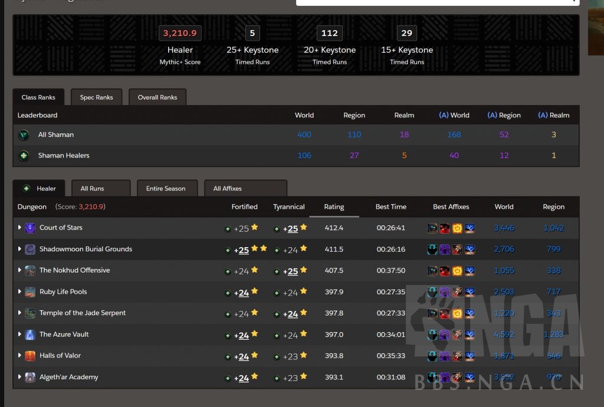
Task: Click the Court of Stars dungeon icon
Action: click(x=30, y=228)
